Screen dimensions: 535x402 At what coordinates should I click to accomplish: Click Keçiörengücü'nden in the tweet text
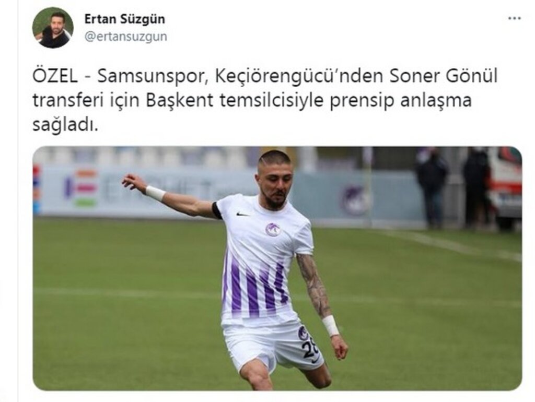pos(298,76)
